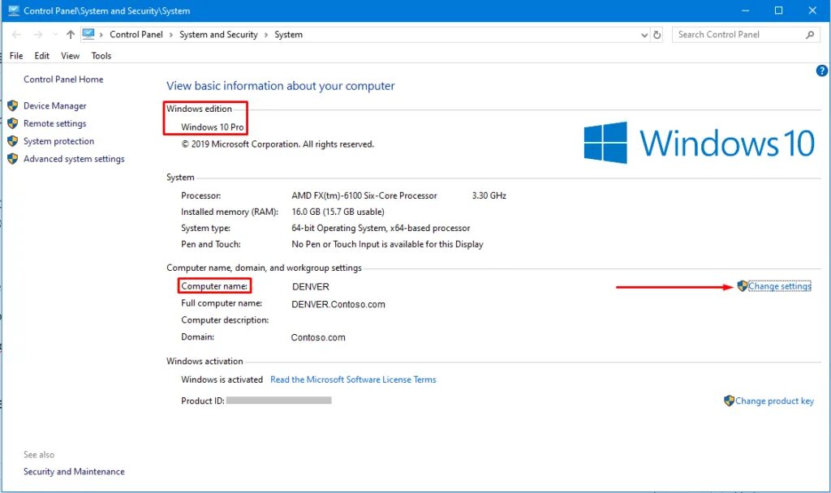Click the computer icon in the address bar

click(x=89, y=34)
